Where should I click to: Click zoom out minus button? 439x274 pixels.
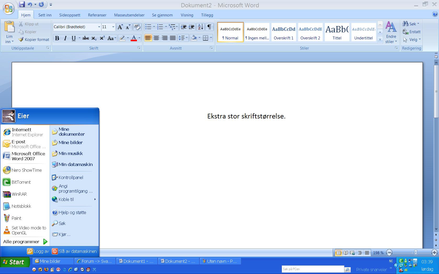(x=389, y=253)
